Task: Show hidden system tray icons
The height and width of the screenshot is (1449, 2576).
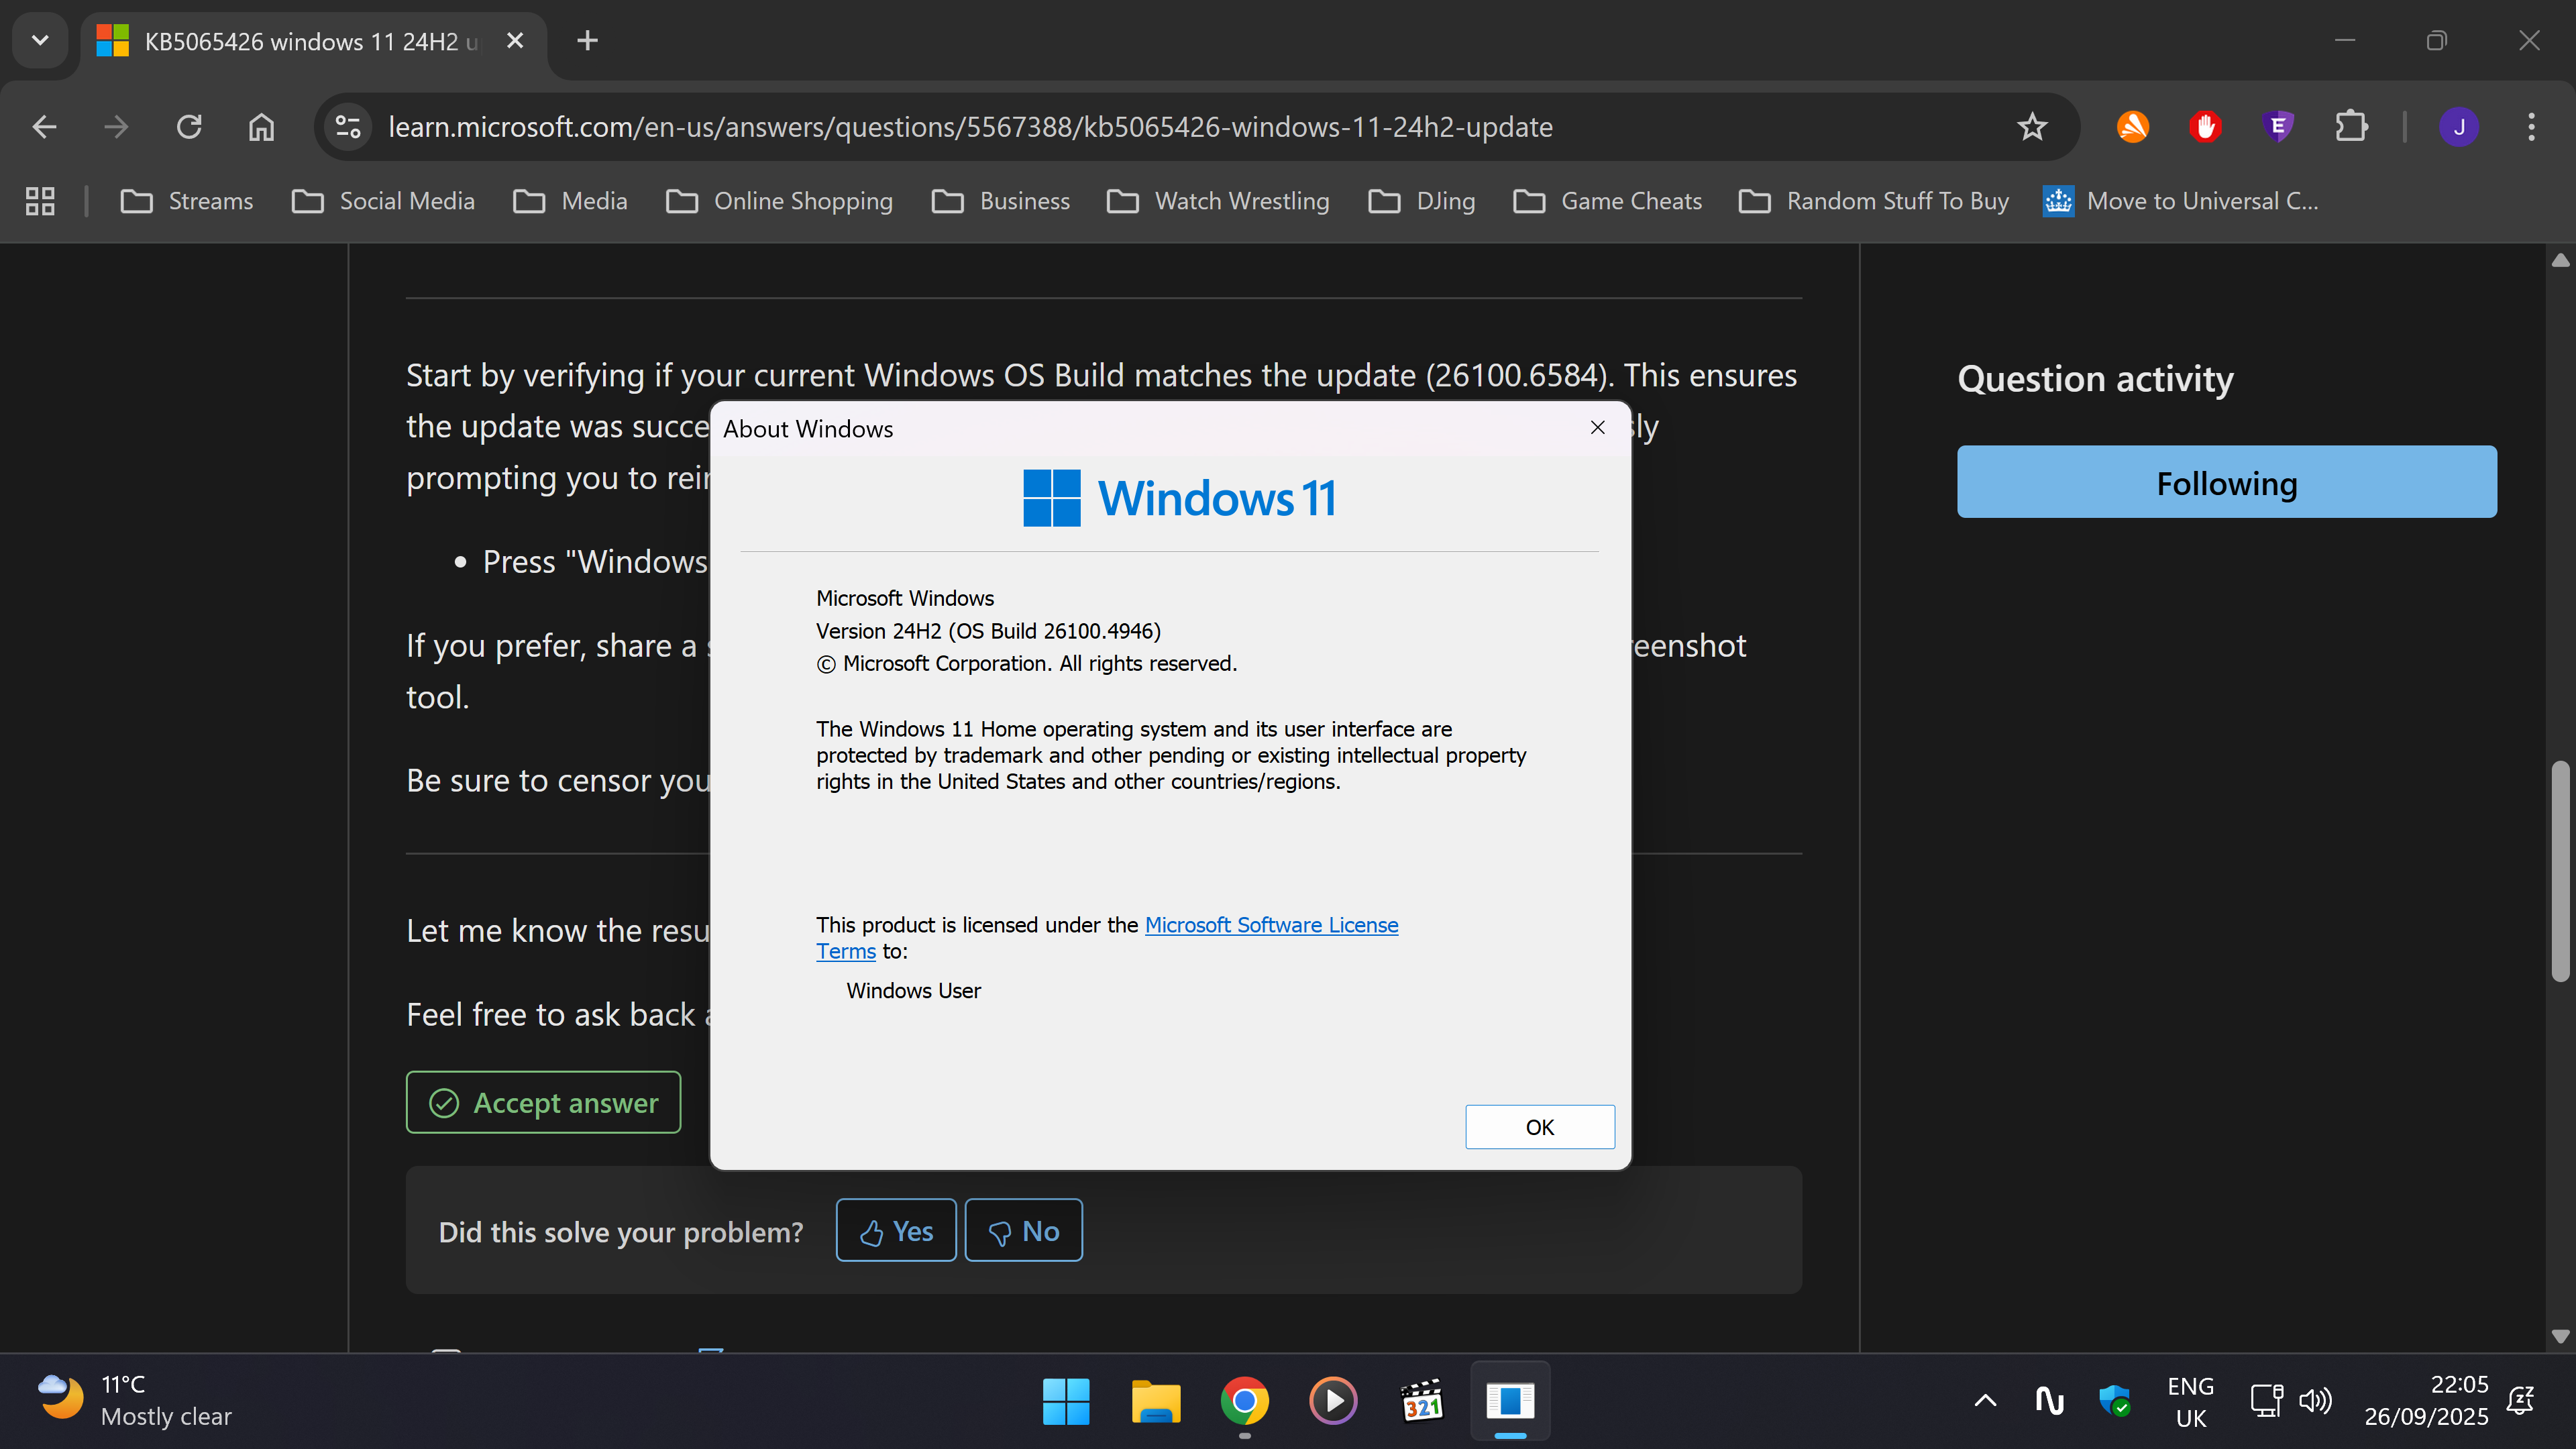Action: 1985,1401
